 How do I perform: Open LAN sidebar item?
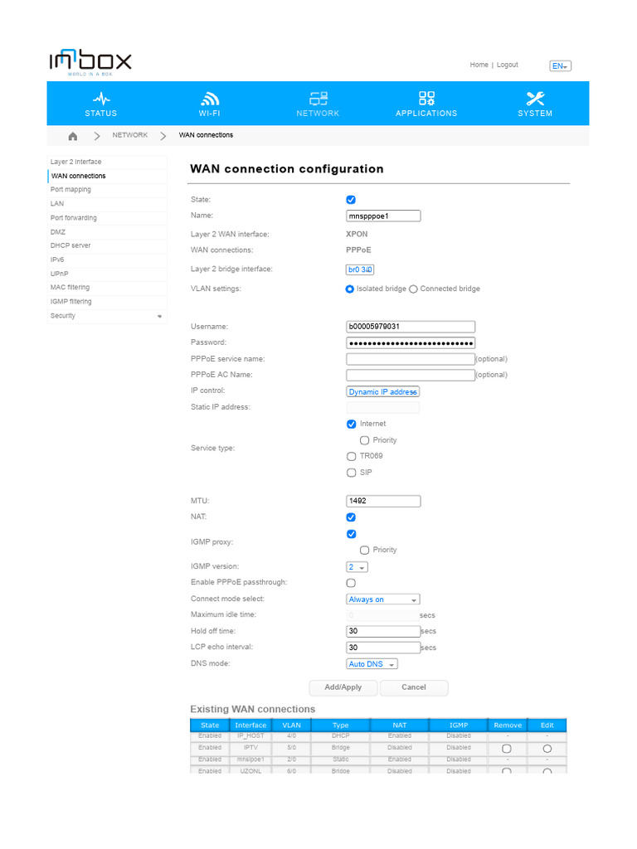pyautogui.click(x=107, y=204)
